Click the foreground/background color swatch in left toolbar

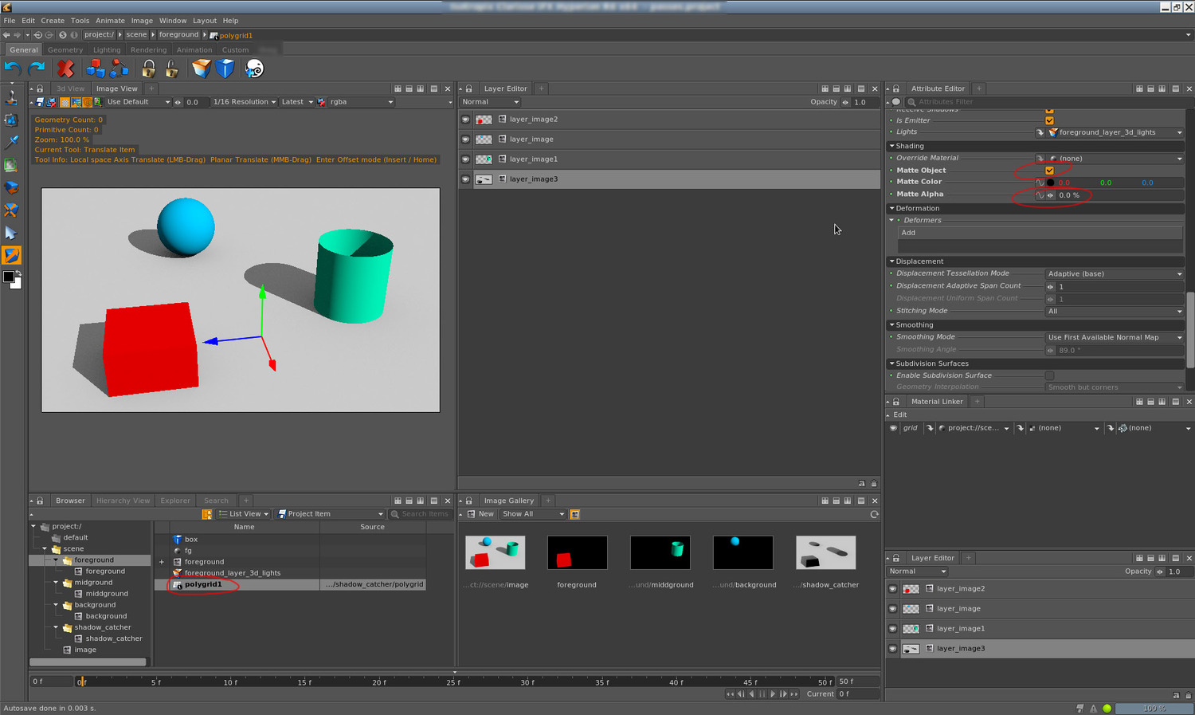pos(11,279)
